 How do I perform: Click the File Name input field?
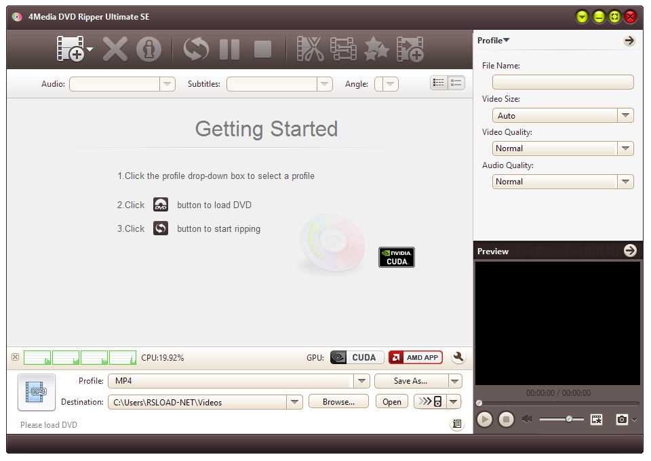(563, 82)
